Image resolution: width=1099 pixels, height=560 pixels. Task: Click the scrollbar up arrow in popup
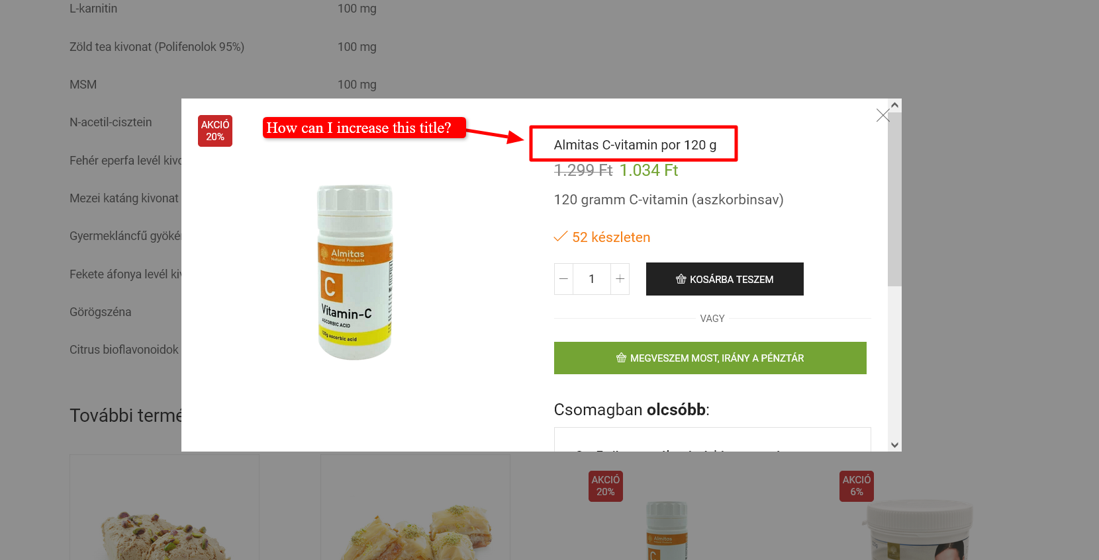(x=894, y=105)
